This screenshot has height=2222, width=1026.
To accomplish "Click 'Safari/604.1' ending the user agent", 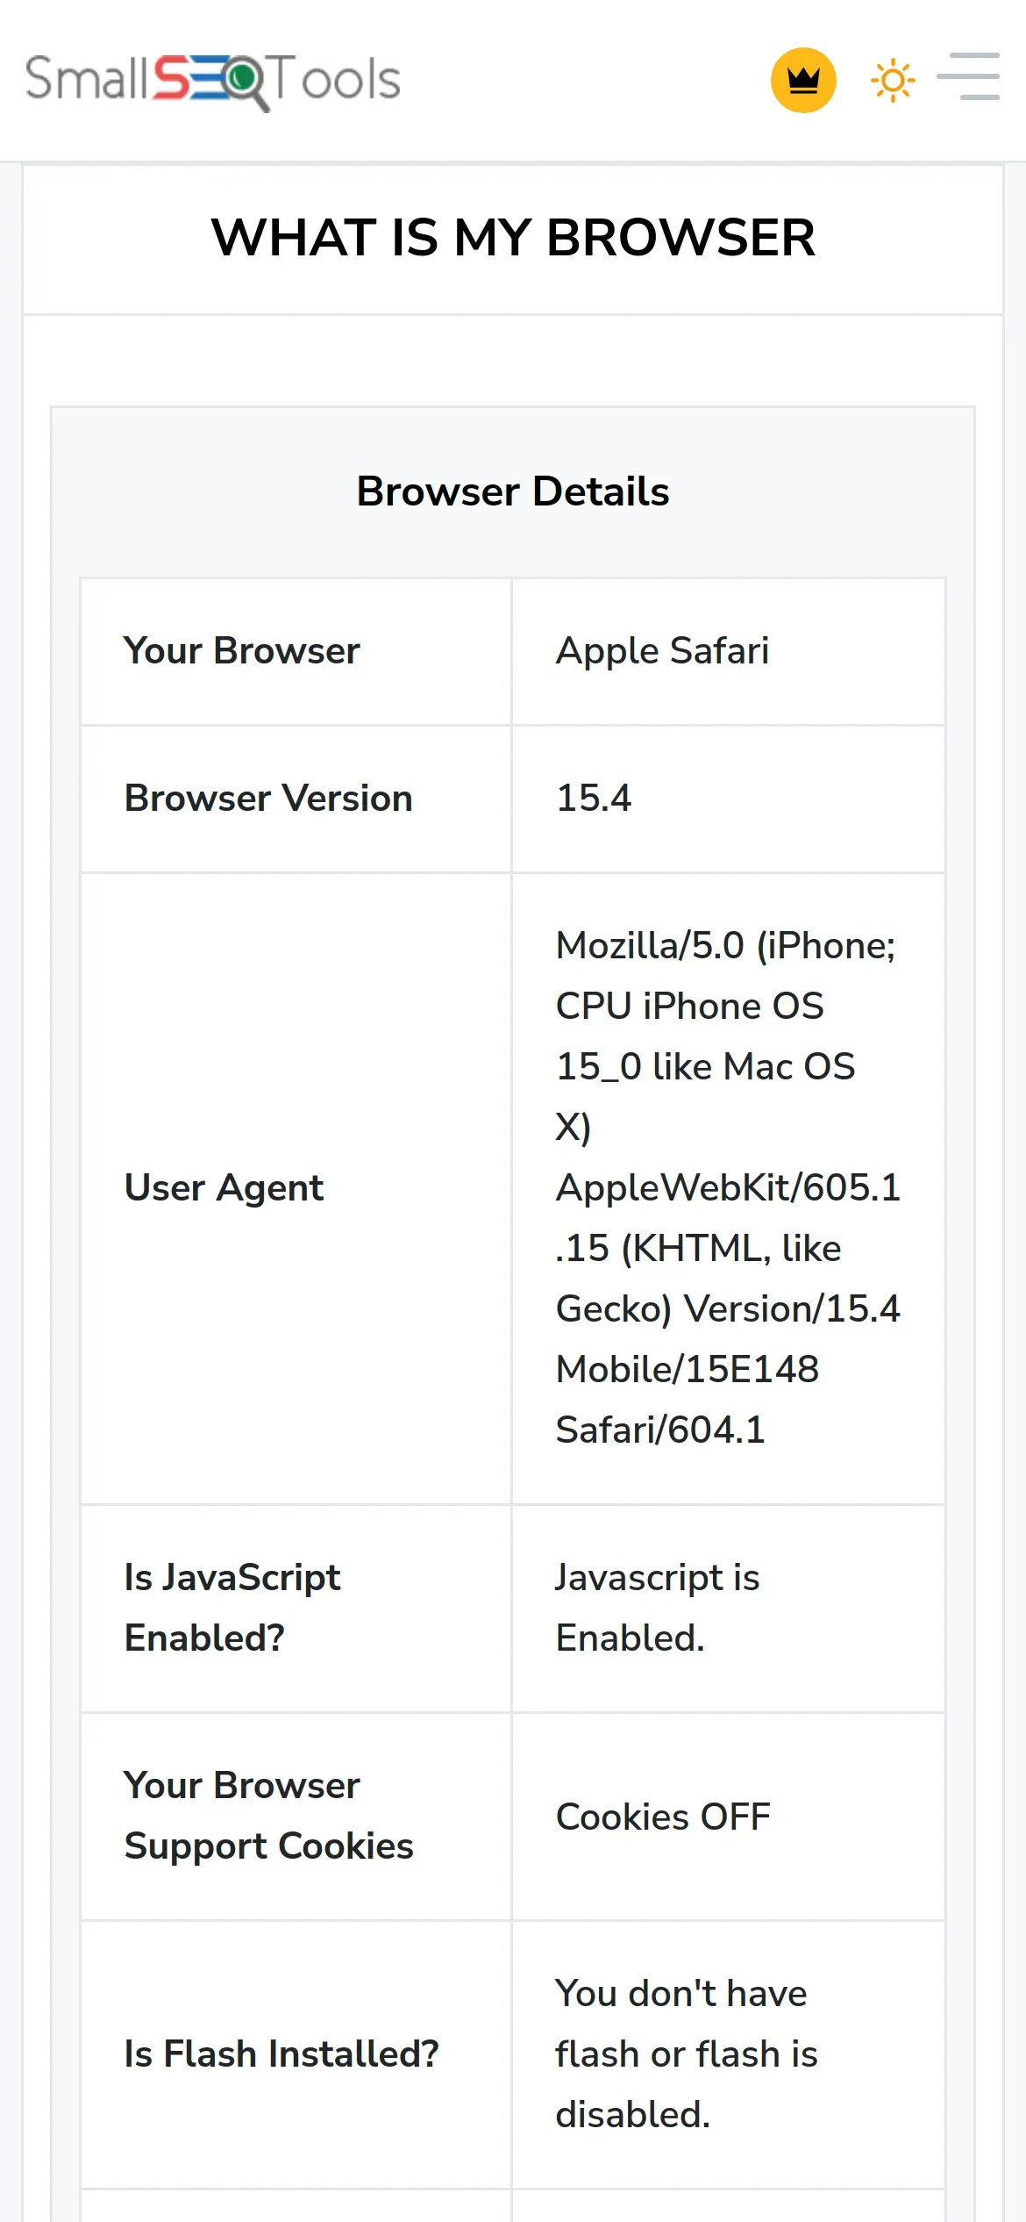I will point(660,1430).
